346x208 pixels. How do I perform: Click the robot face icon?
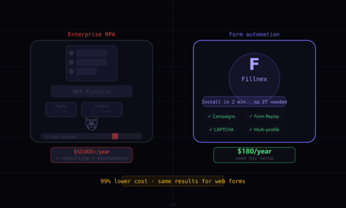click(x=92, y=124)
